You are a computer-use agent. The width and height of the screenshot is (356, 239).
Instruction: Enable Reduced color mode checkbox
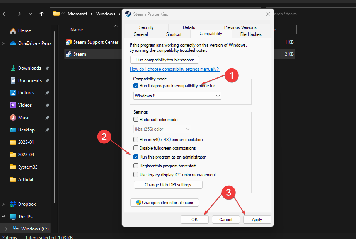coord(136,119)
